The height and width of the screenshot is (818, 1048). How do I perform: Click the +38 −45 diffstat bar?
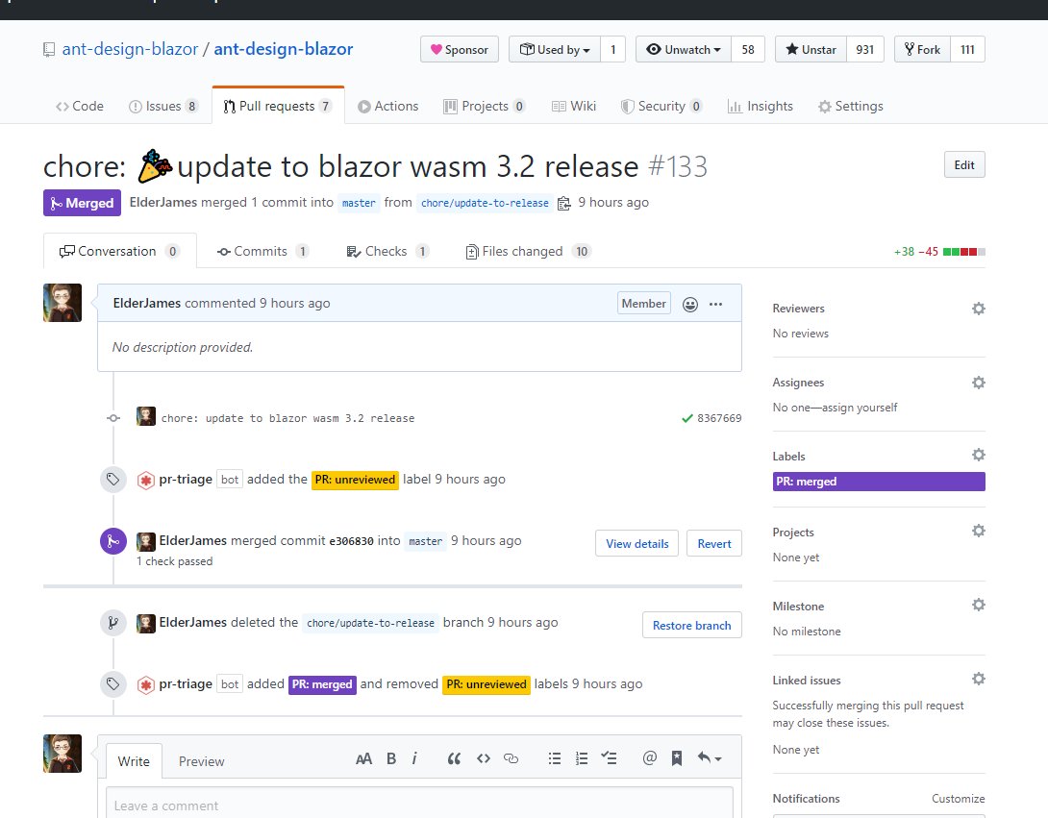pos(939,252)
